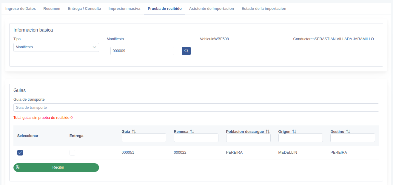The image size is (393, 185).
Task: Open the Impresion masiva tab
Action: point(124,9)
